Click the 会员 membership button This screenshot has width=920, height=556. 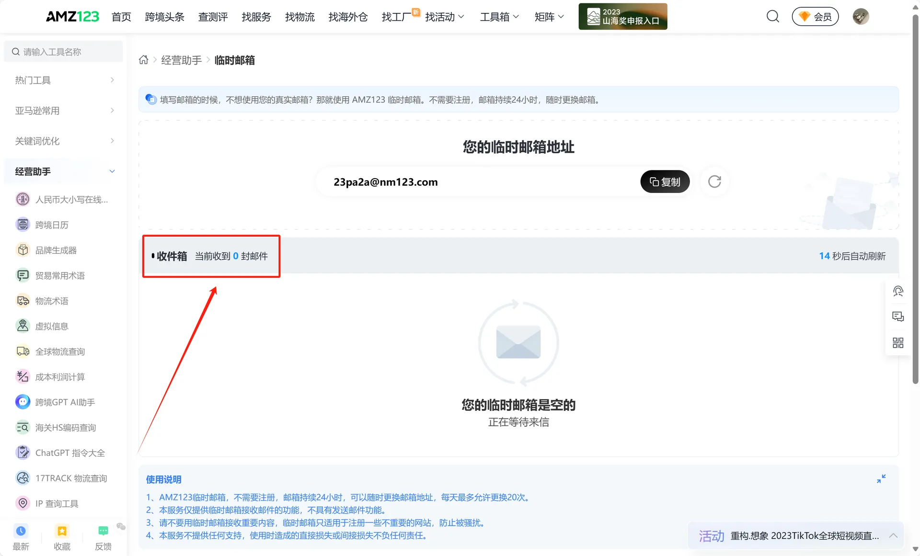[x=815, y=16]
